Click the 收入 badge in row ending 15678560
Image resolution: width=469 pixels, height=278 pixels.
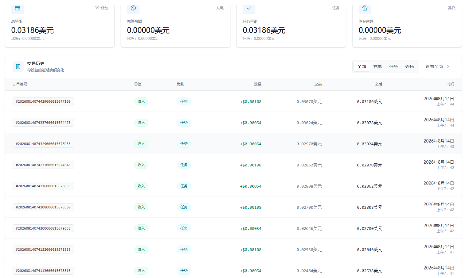click(x=141, y=207)
